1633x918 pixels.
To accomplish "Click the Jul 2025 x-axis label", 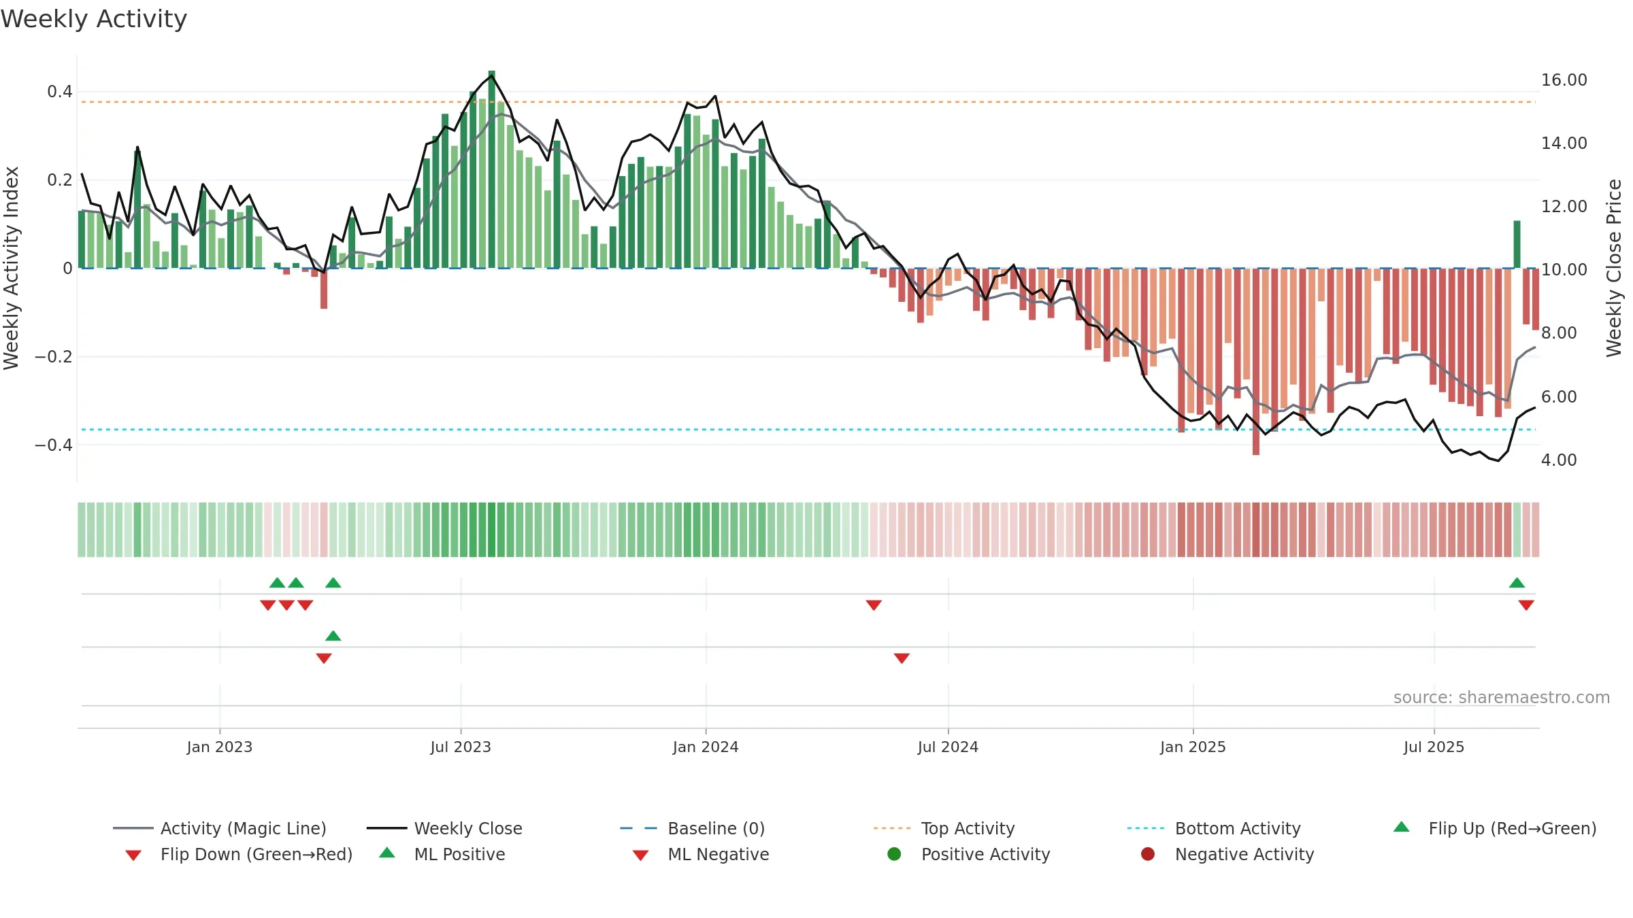I will (1434, 747).
